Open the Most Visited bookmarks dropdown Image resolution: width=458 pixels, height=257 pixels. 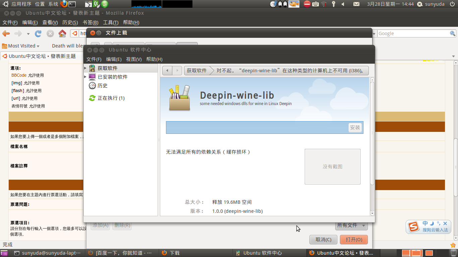pos(21,46)
